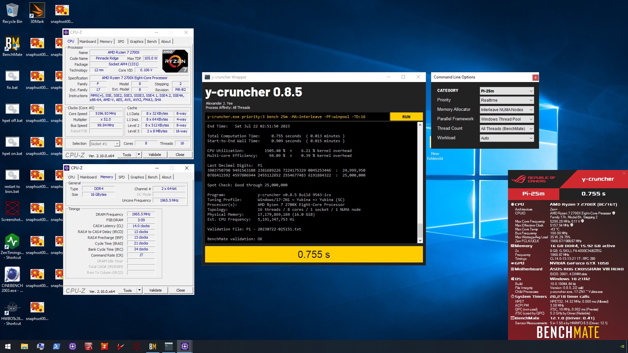Click Close in the lower CPU-Z window
This screenshot has height=353, width=628.
click(x=181, y=290)
